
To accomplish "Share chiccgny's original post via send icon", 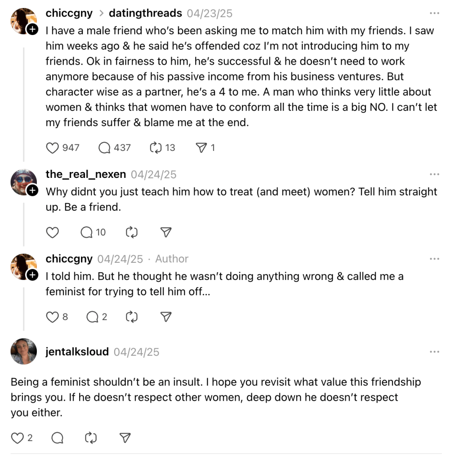I will tap(201, 148).
